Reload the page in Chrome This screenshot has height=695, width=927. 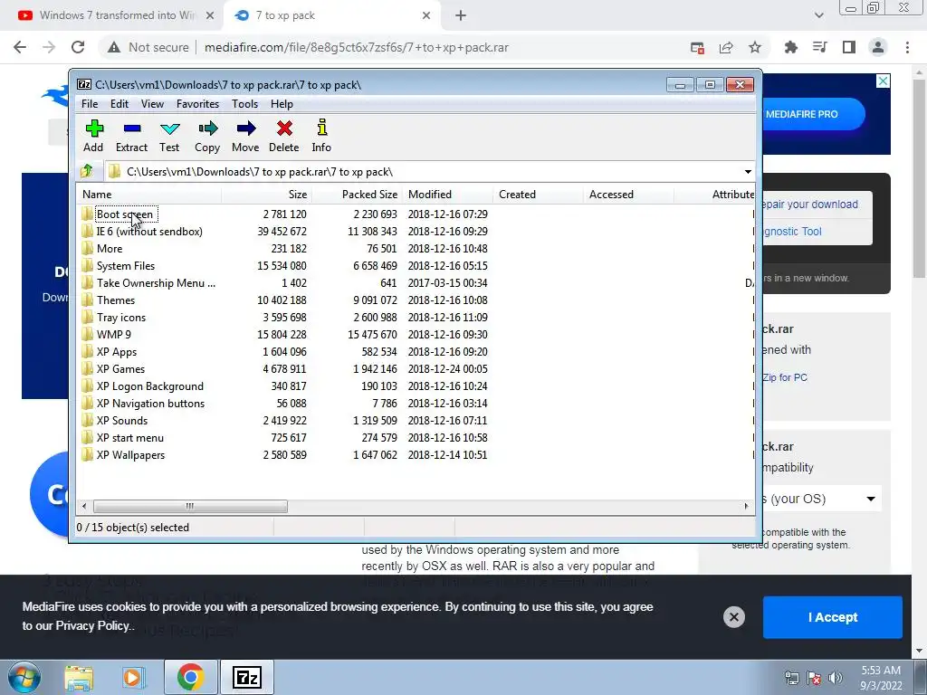pos(78,47)
